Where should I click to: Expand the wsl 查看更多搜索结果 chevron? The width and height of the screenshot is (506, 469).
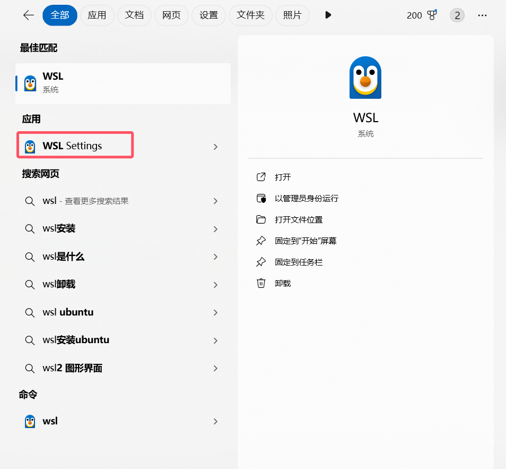(x=215, y=201)
